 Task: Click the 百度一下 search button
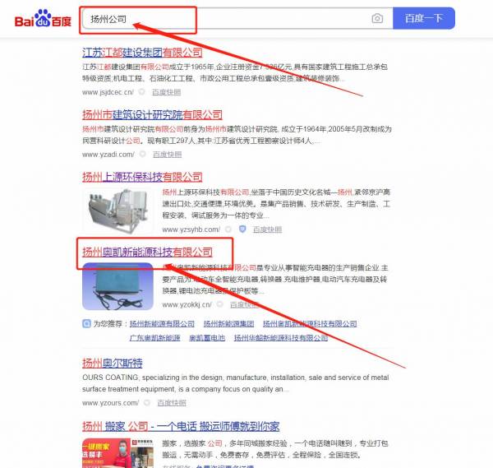pyautogui.click(x=423, y=19)
